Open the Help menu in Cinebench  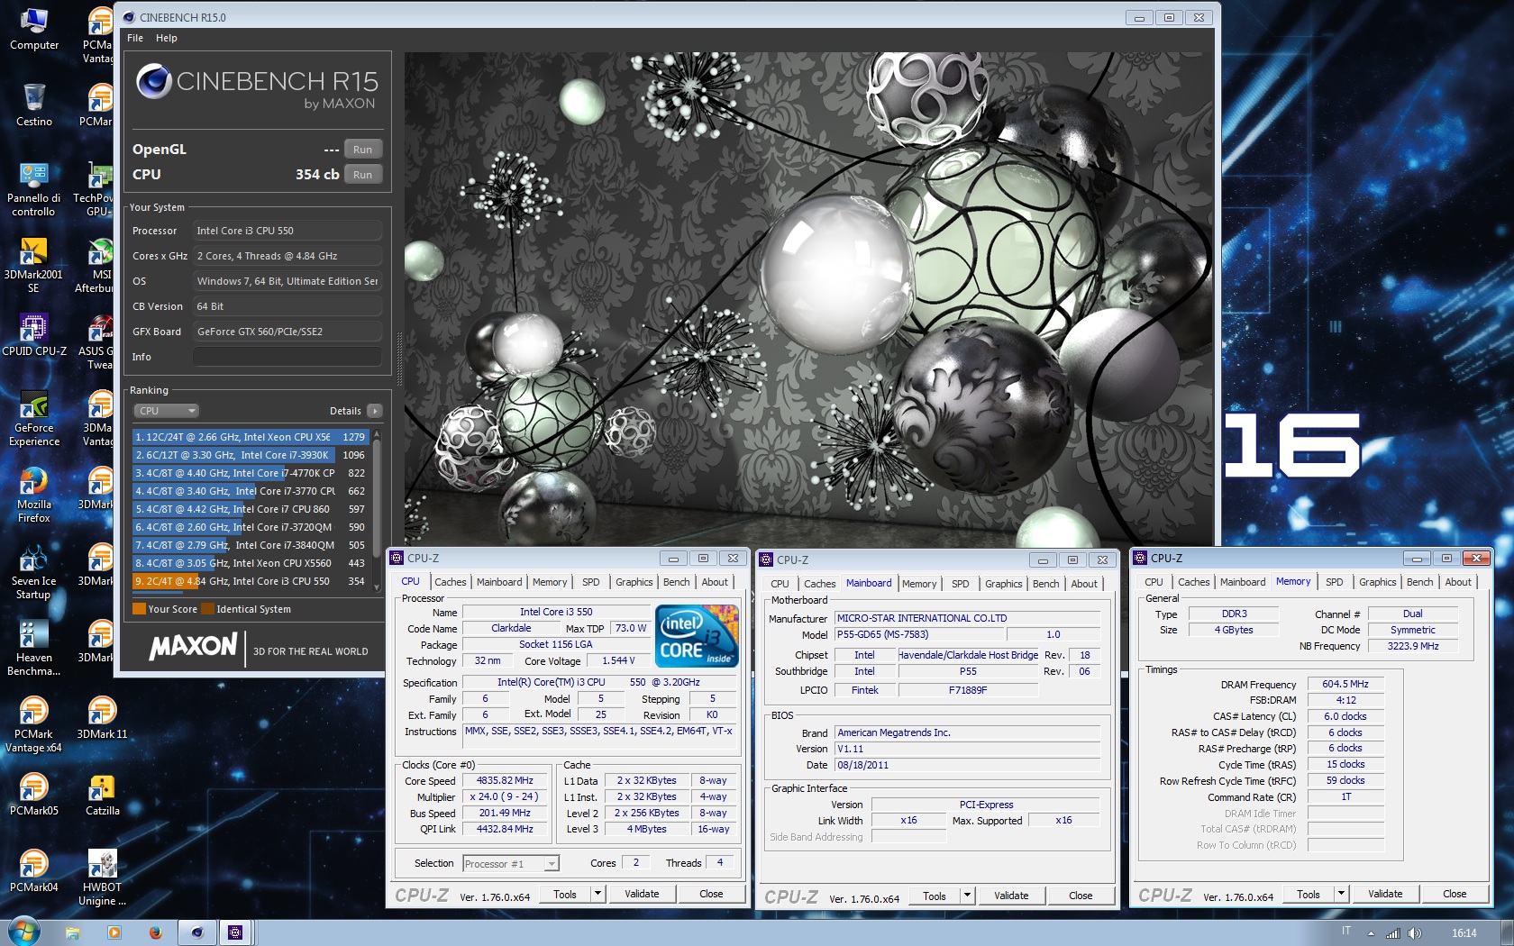coord(166,38)
